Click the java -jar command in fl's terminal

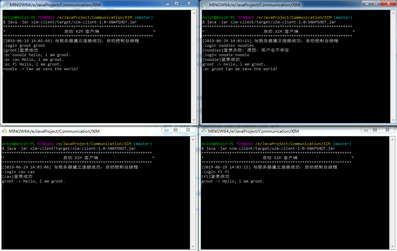268,148
